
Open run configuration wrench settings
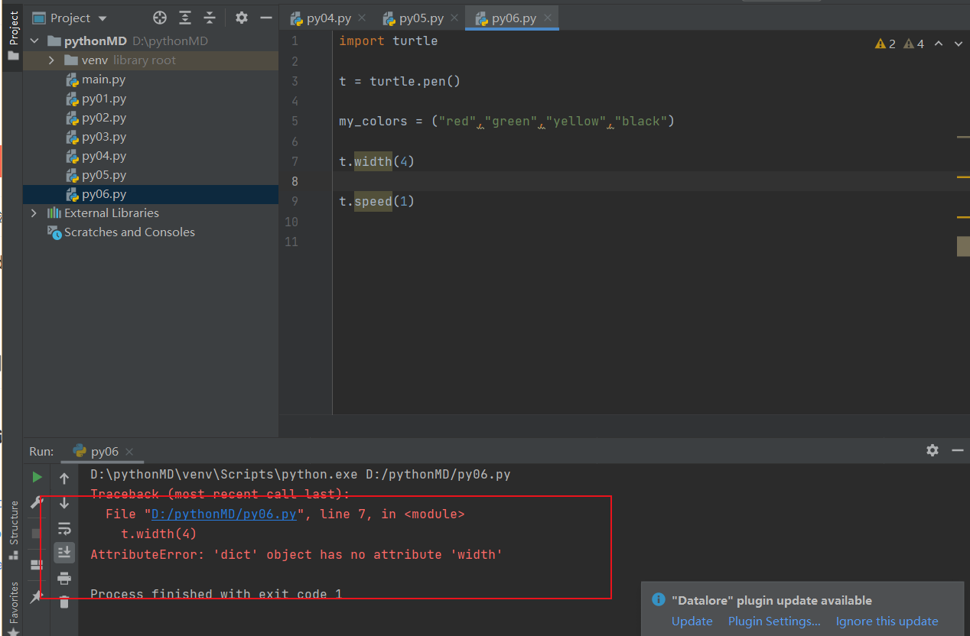click(x=37, y=502)
